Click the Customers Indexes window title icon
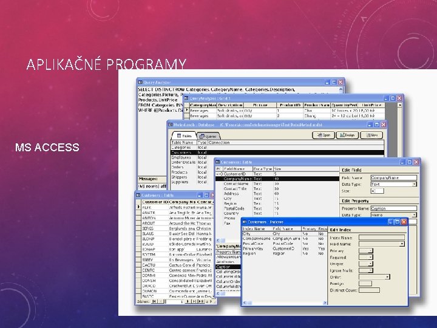The image size is (437, 328). click(x=245, y=222)
